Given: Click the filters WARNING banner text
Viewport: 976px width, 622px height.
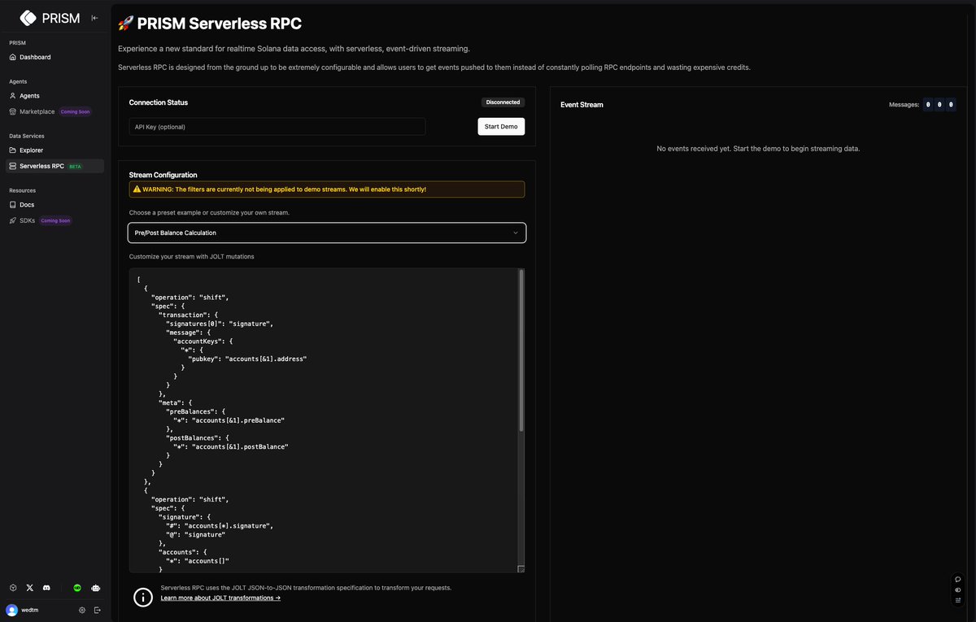Looking at the screenshot, I should click(x=284, y=189).
